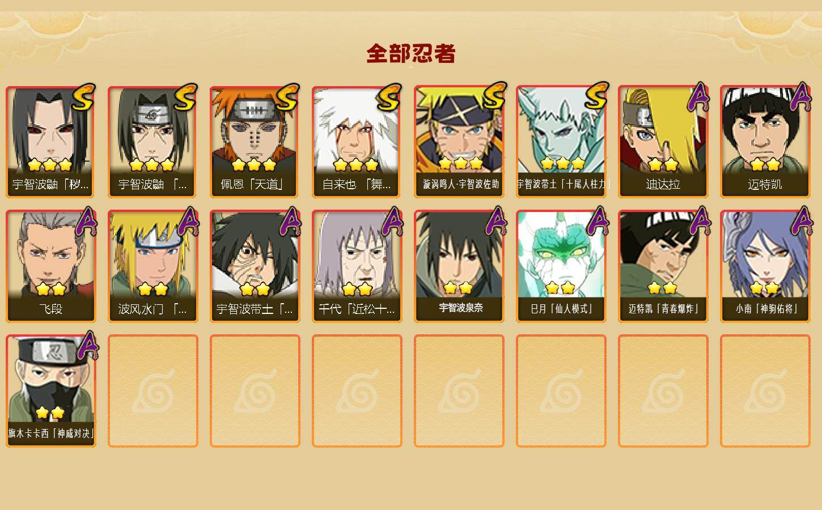The width and height of the screenshot is (822, 510).
Task: Choose the 波风水门 ninja card
Action: [x=152, y=266]
